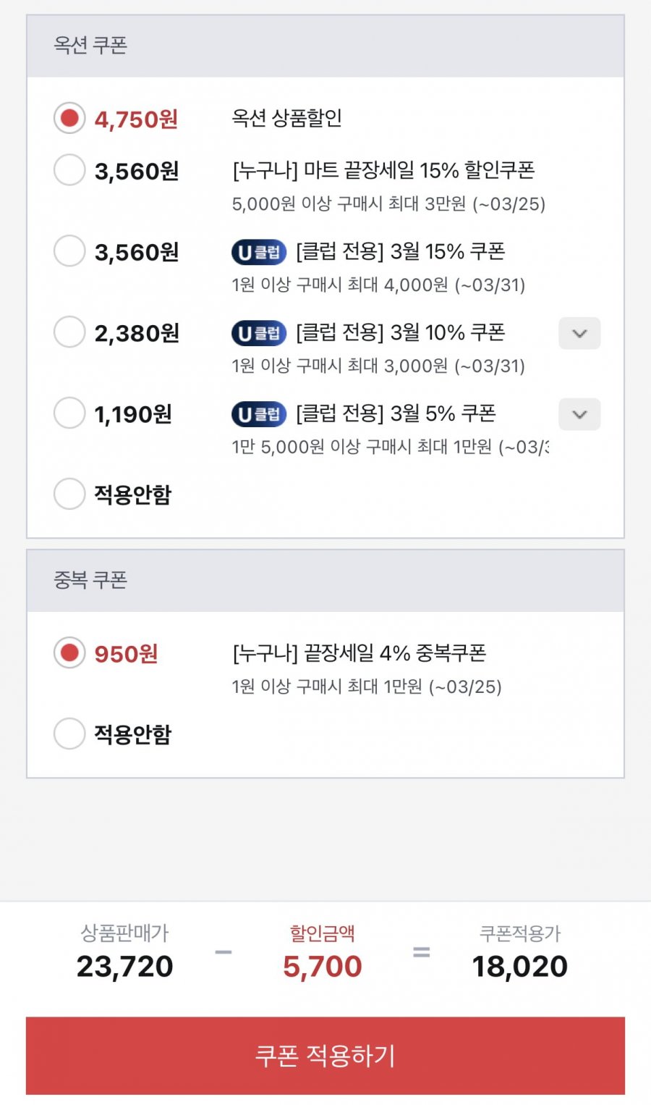Screen dimensions: 651x1105
Task: Choose 적용안함 under 옥션 쿠폰
Action: point(69,494)
